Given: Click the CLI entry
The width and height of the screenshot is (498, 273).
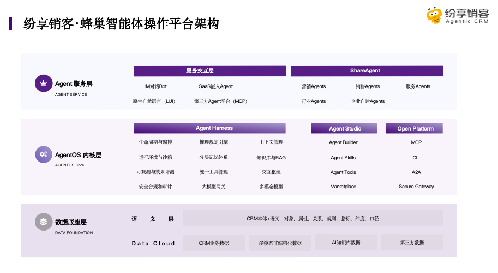Looking at the screenshot, I should (x=416, y=157).
